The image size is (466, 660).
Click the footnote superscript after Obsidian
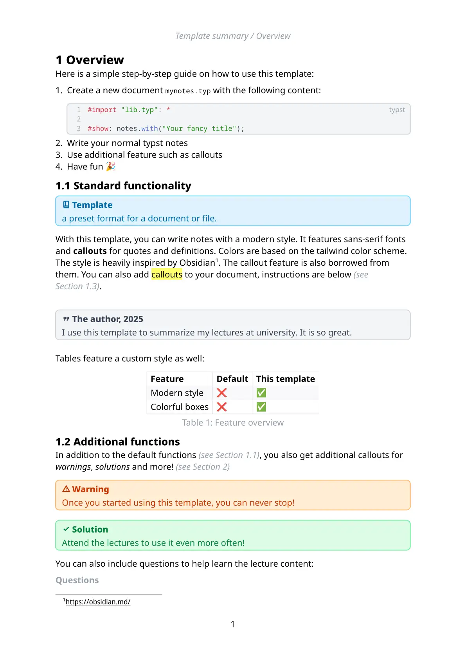[217, 260]
